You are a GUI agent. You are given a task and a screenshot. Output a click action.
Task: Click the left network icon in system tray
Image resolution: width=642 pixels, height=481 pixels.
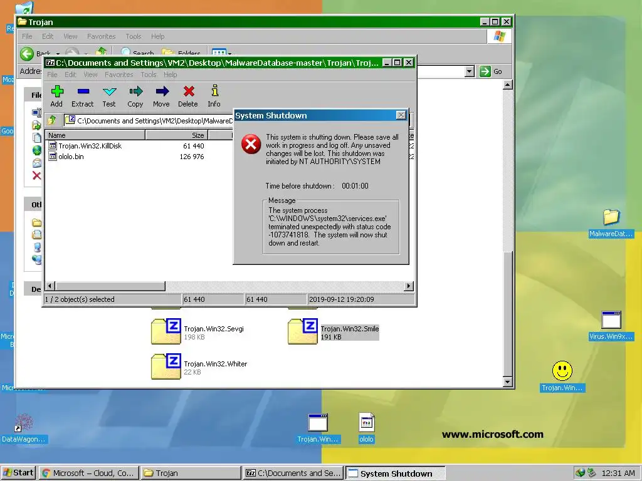(580, 473)
